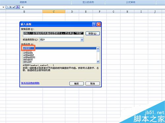Click the 公式审核 ribbon group label
Screen dimensions: 165x123
(131, 2)
